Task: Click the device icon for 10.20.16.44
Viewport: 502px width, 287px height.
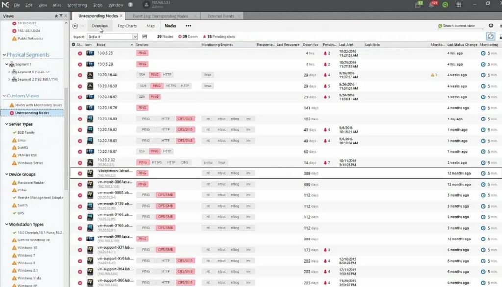Action: click(x=90, y=75)
